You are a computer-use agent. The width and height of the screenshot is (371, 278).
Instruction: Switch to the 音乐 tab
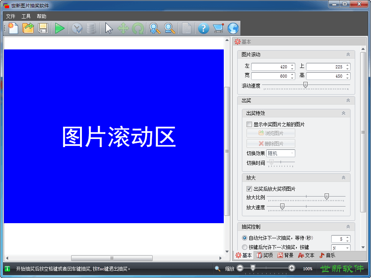[327, 255]
